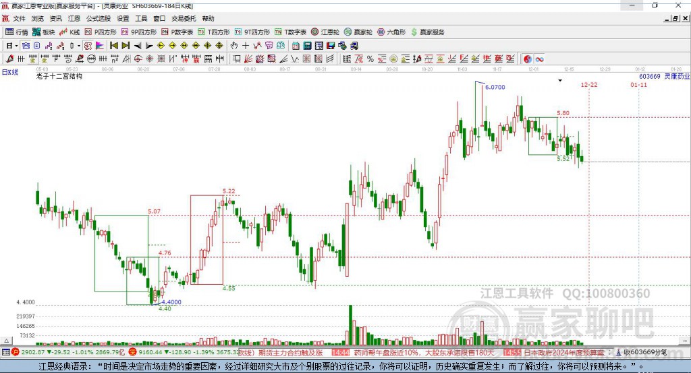Open the 浏览 menu
This screenshot has height=373, width=691.
tap(38, 18)
